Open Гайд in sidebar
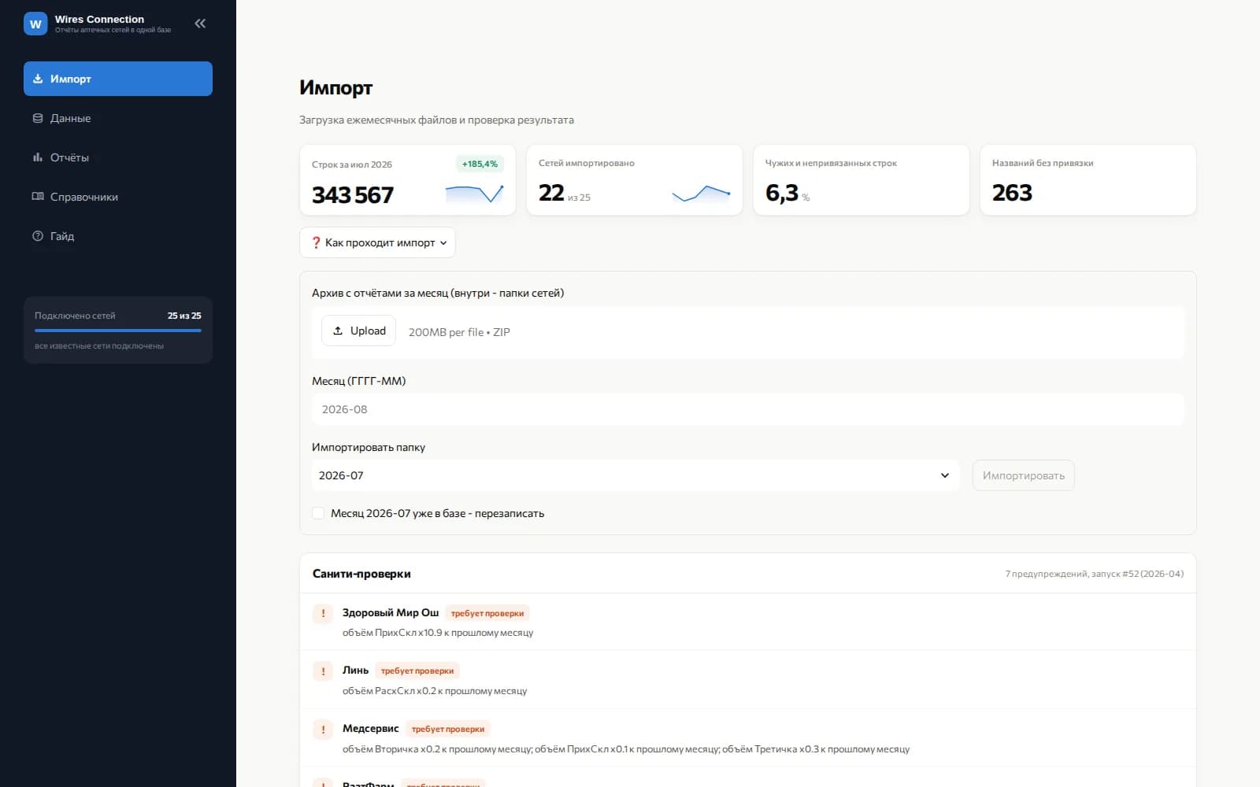The width and height of the screenshot is (1260, 787). [x=118, y=236]
